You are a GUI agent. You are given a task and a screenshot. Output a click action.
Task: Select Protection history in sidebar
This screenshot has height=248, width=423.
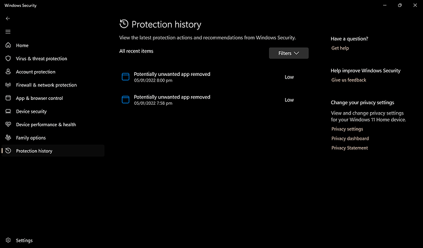[53, 151]
